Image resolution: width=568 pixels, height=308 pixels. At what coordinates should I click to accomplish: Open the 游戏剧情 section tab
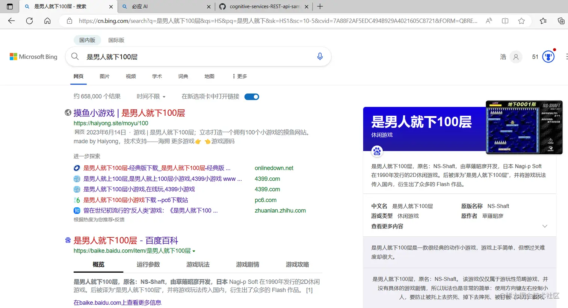click(248, 265)
